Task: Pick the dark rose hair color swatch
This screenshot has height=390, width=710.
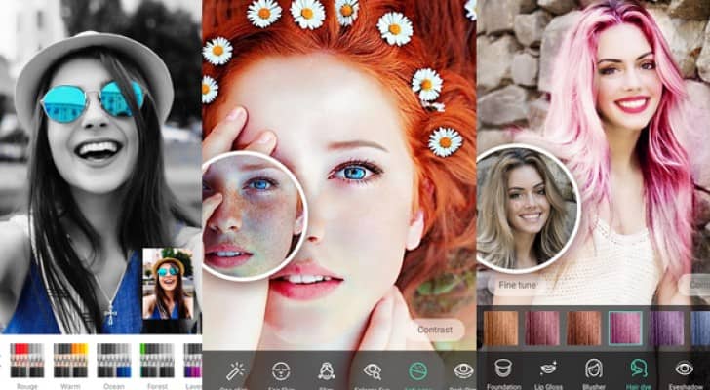Action: click(x=542, y=329)
